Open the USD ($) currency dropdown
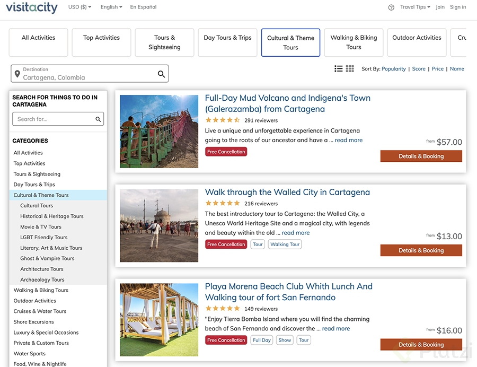 [79, 7]
